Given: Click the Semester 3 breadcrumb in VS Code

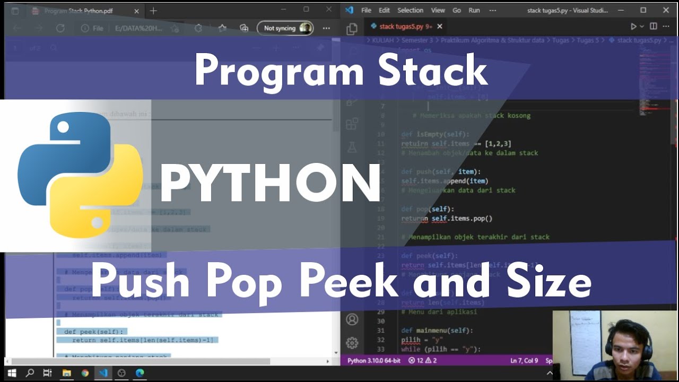Looking at the screenshot, I should point(419,40).
